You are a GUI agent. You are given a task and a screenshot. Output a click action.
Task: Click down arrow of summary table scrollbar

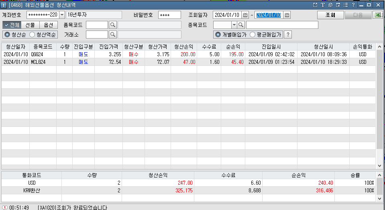coord(380,199)
